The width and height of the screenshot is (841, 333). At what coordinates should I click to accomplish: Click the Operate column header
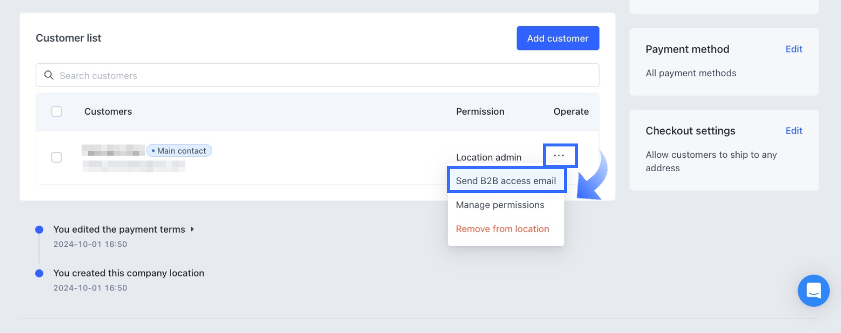click(x=571, y=112)
